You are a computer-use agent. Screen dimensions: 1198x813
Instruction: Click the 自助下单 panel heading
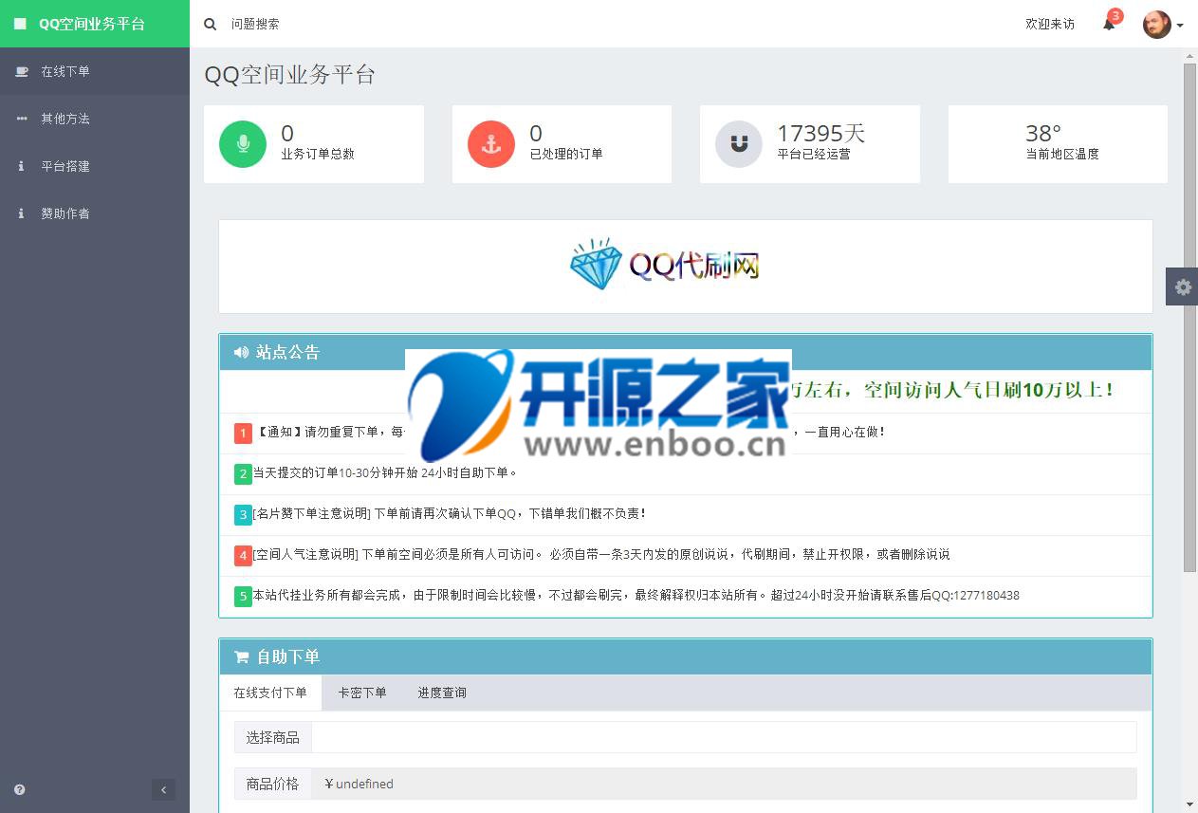[x=686, y=656]
